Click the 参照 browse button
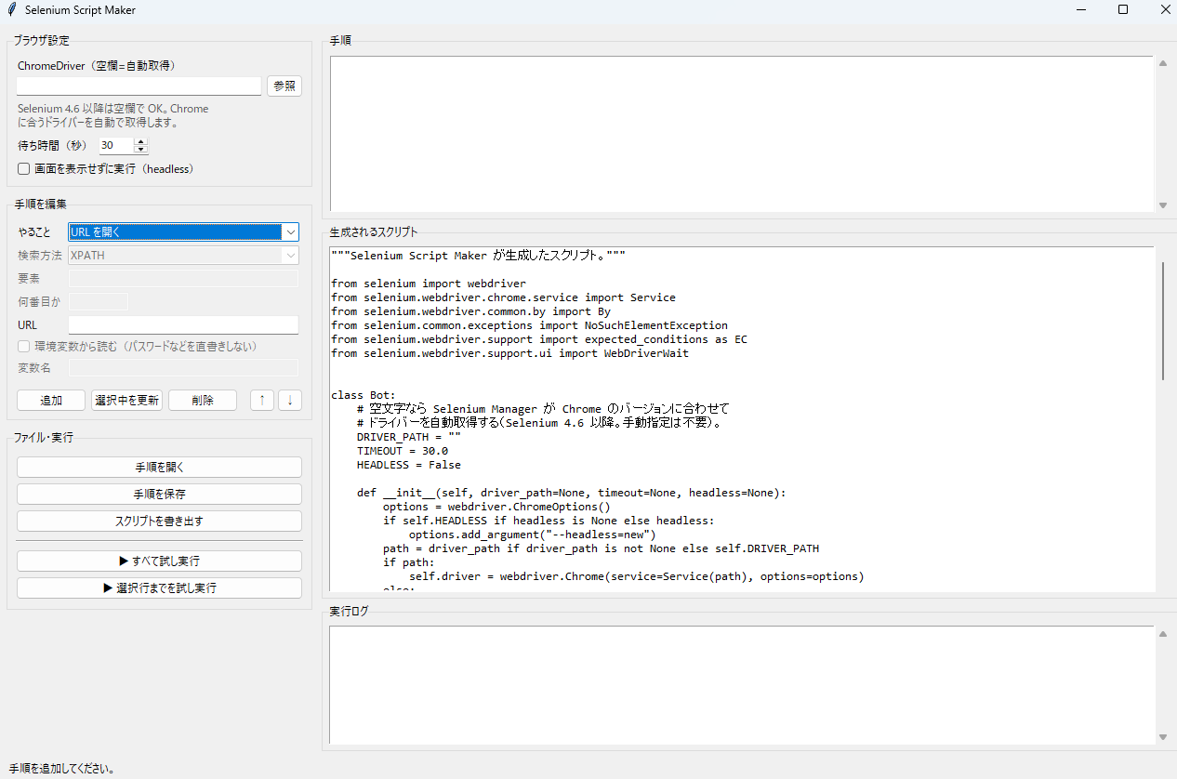 284,86
